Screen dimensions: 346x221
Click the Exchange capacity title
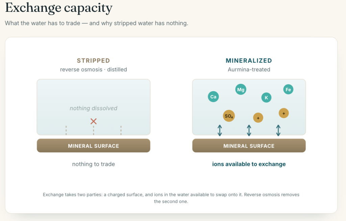point(59,8)
